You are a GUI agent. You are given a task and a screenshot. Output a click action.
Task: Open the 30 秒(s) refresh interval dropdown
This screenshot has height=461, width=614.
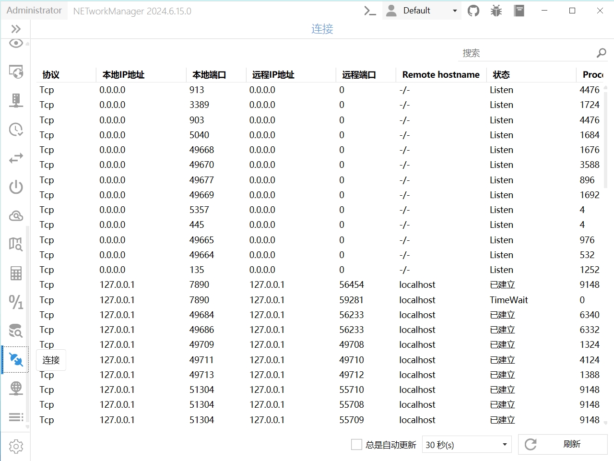click(467, 445)
